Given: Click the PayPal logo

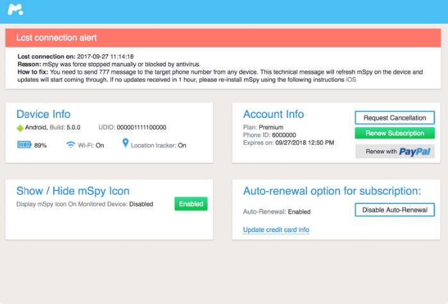Looking at the screenshot, I should pyautogui.click(x=415, y=151).
